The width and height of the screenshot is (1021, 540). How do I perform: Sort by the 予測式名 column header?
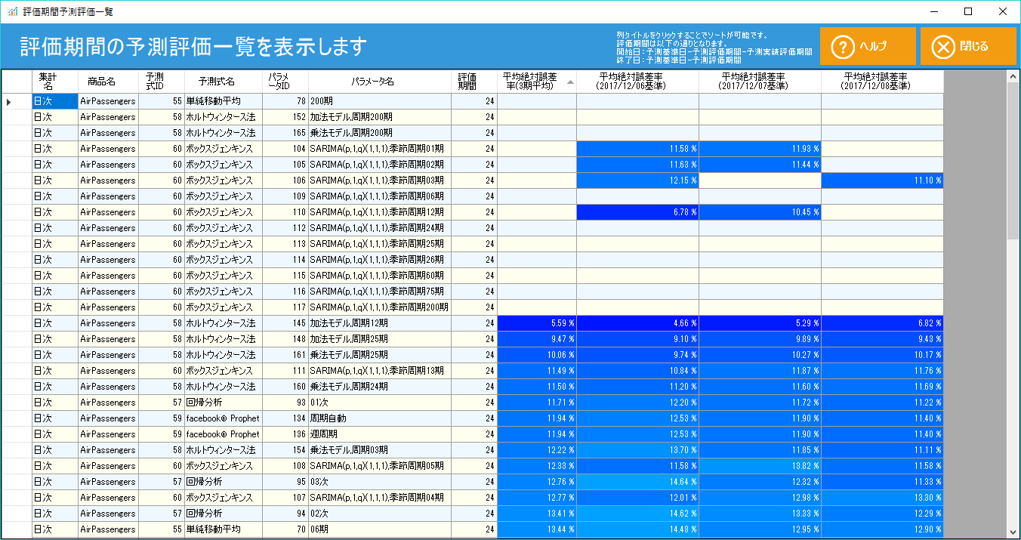pos(224,82)
